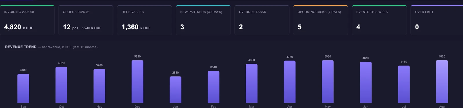Click the Revenue Trend heading
This screenshot has width=463, height=108.
tap(21, 47)
